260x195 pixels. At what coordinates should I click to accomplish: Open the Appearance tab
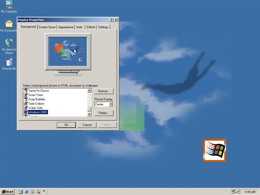pyautogui.click(x=66, y=27)
